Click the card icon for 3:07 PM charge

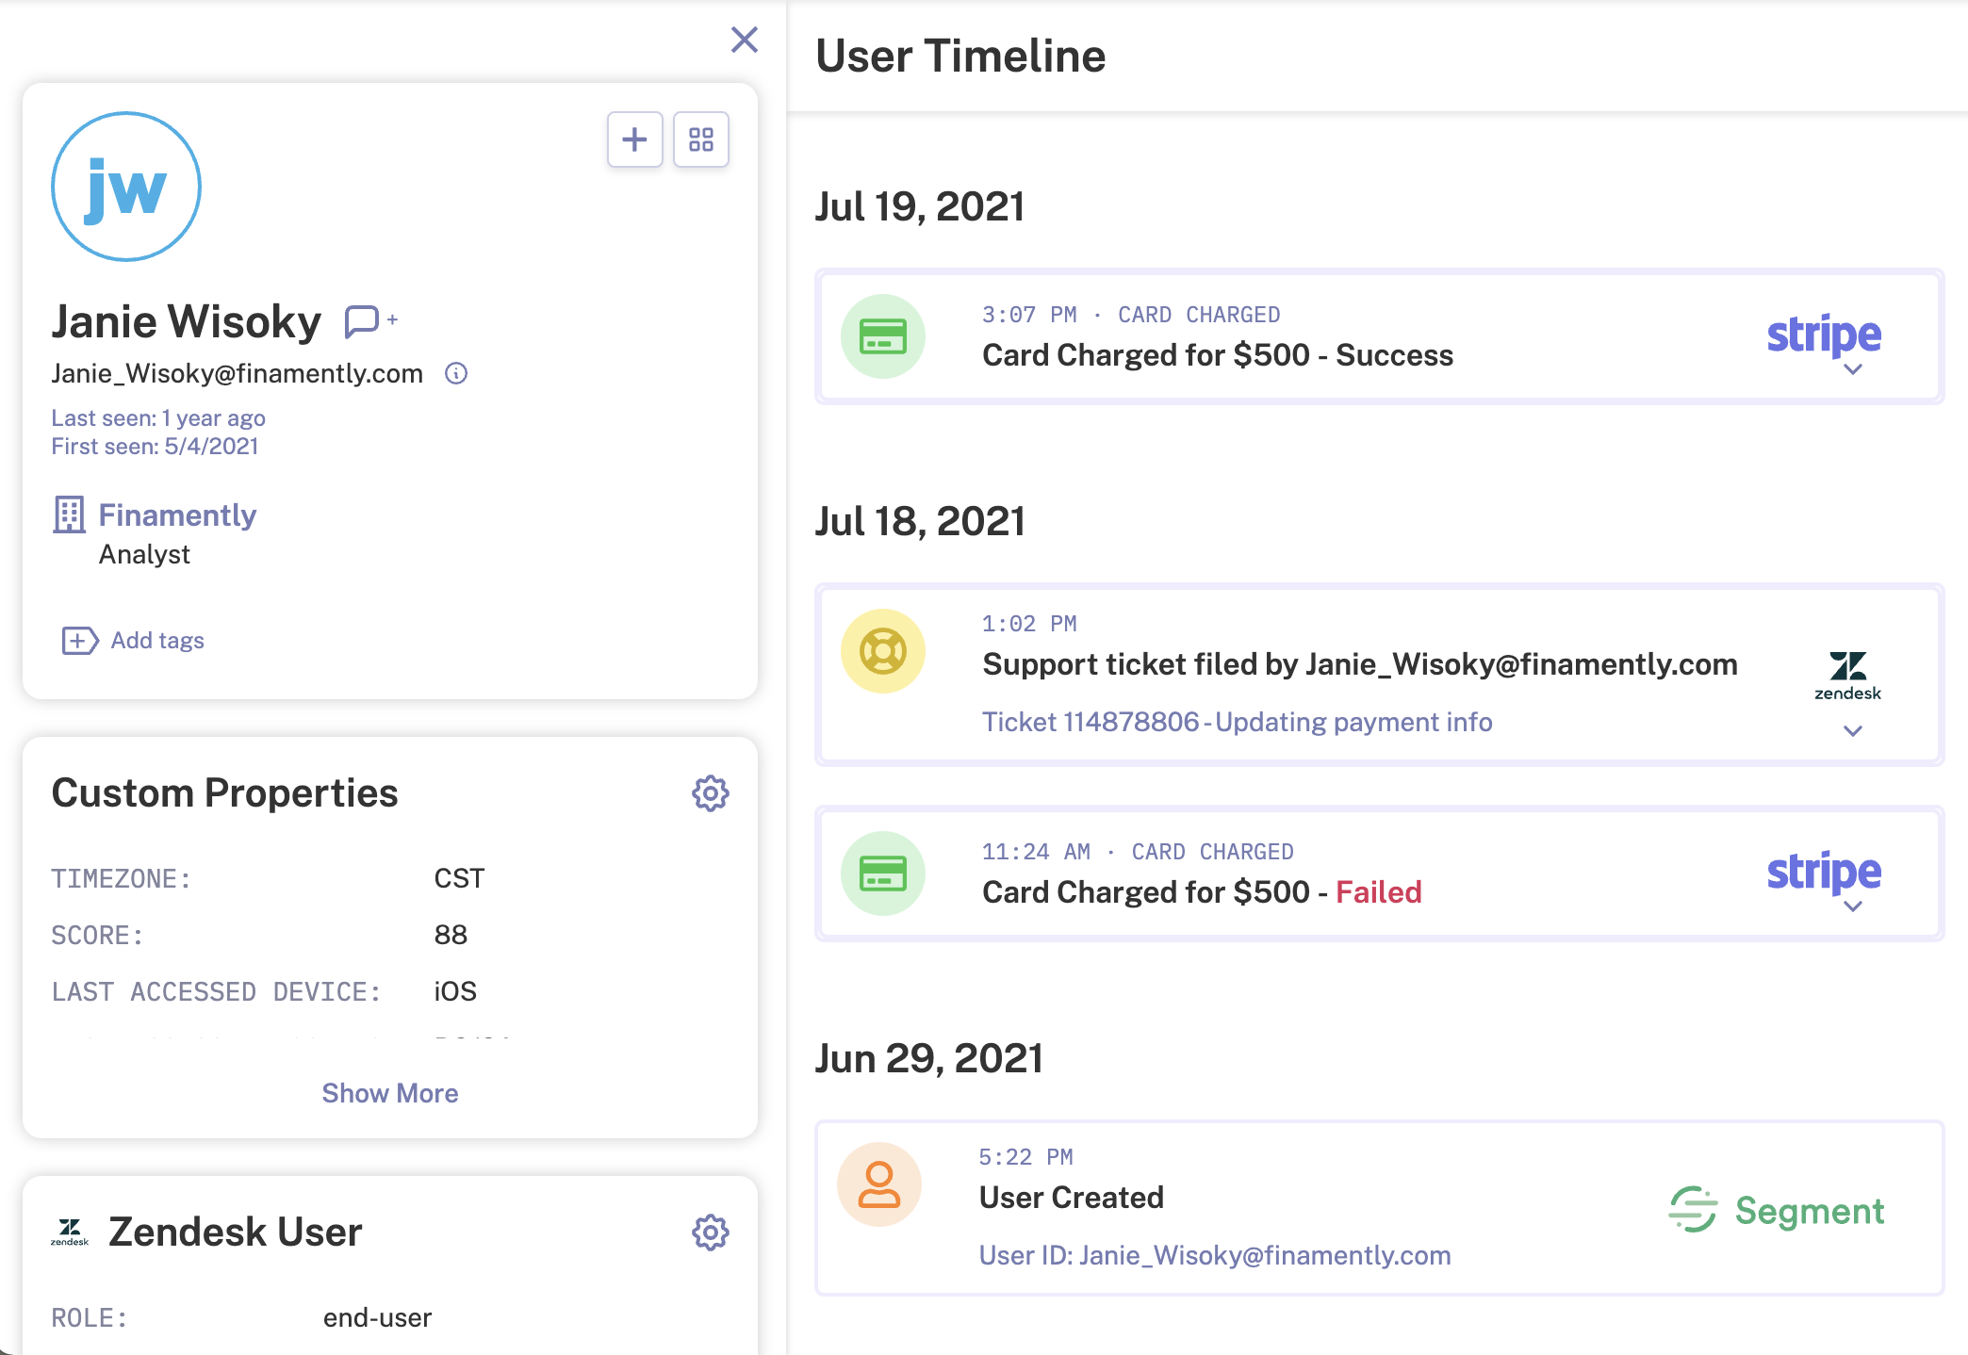click(883, 336)
